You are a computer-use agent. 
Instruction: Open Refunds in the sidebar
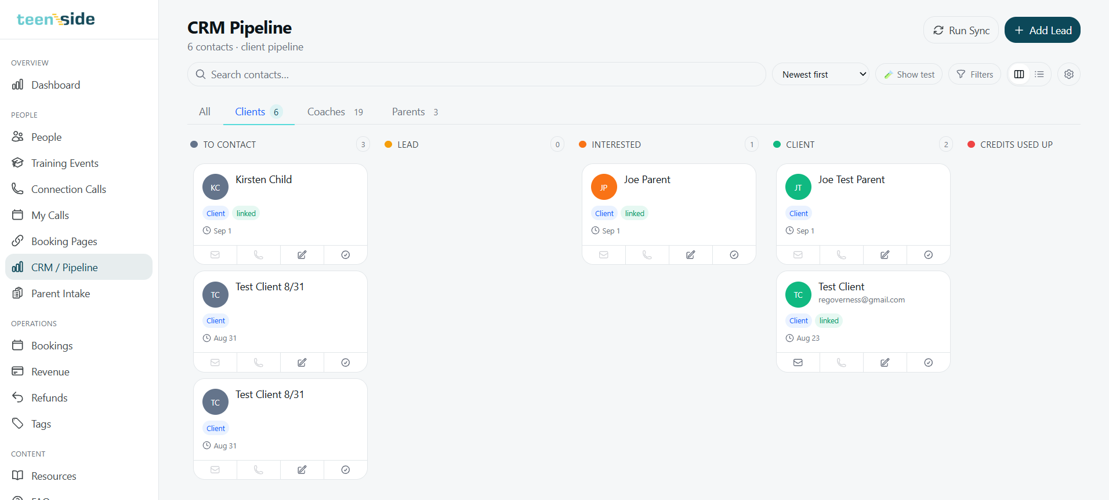coord(79,398)
